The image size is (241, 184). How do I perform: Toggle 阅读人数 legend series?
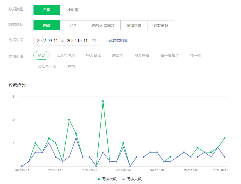coord(132,179)
